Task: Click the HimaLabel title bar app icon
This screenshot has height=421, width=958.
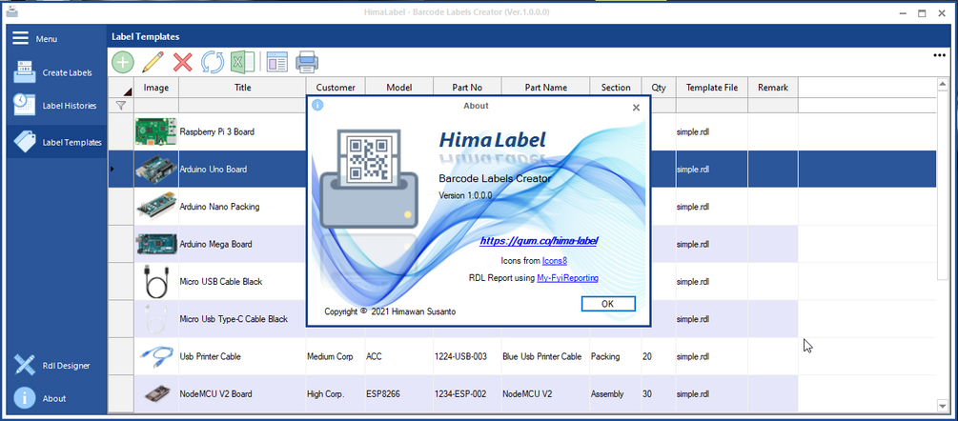Action: (12, 12)
